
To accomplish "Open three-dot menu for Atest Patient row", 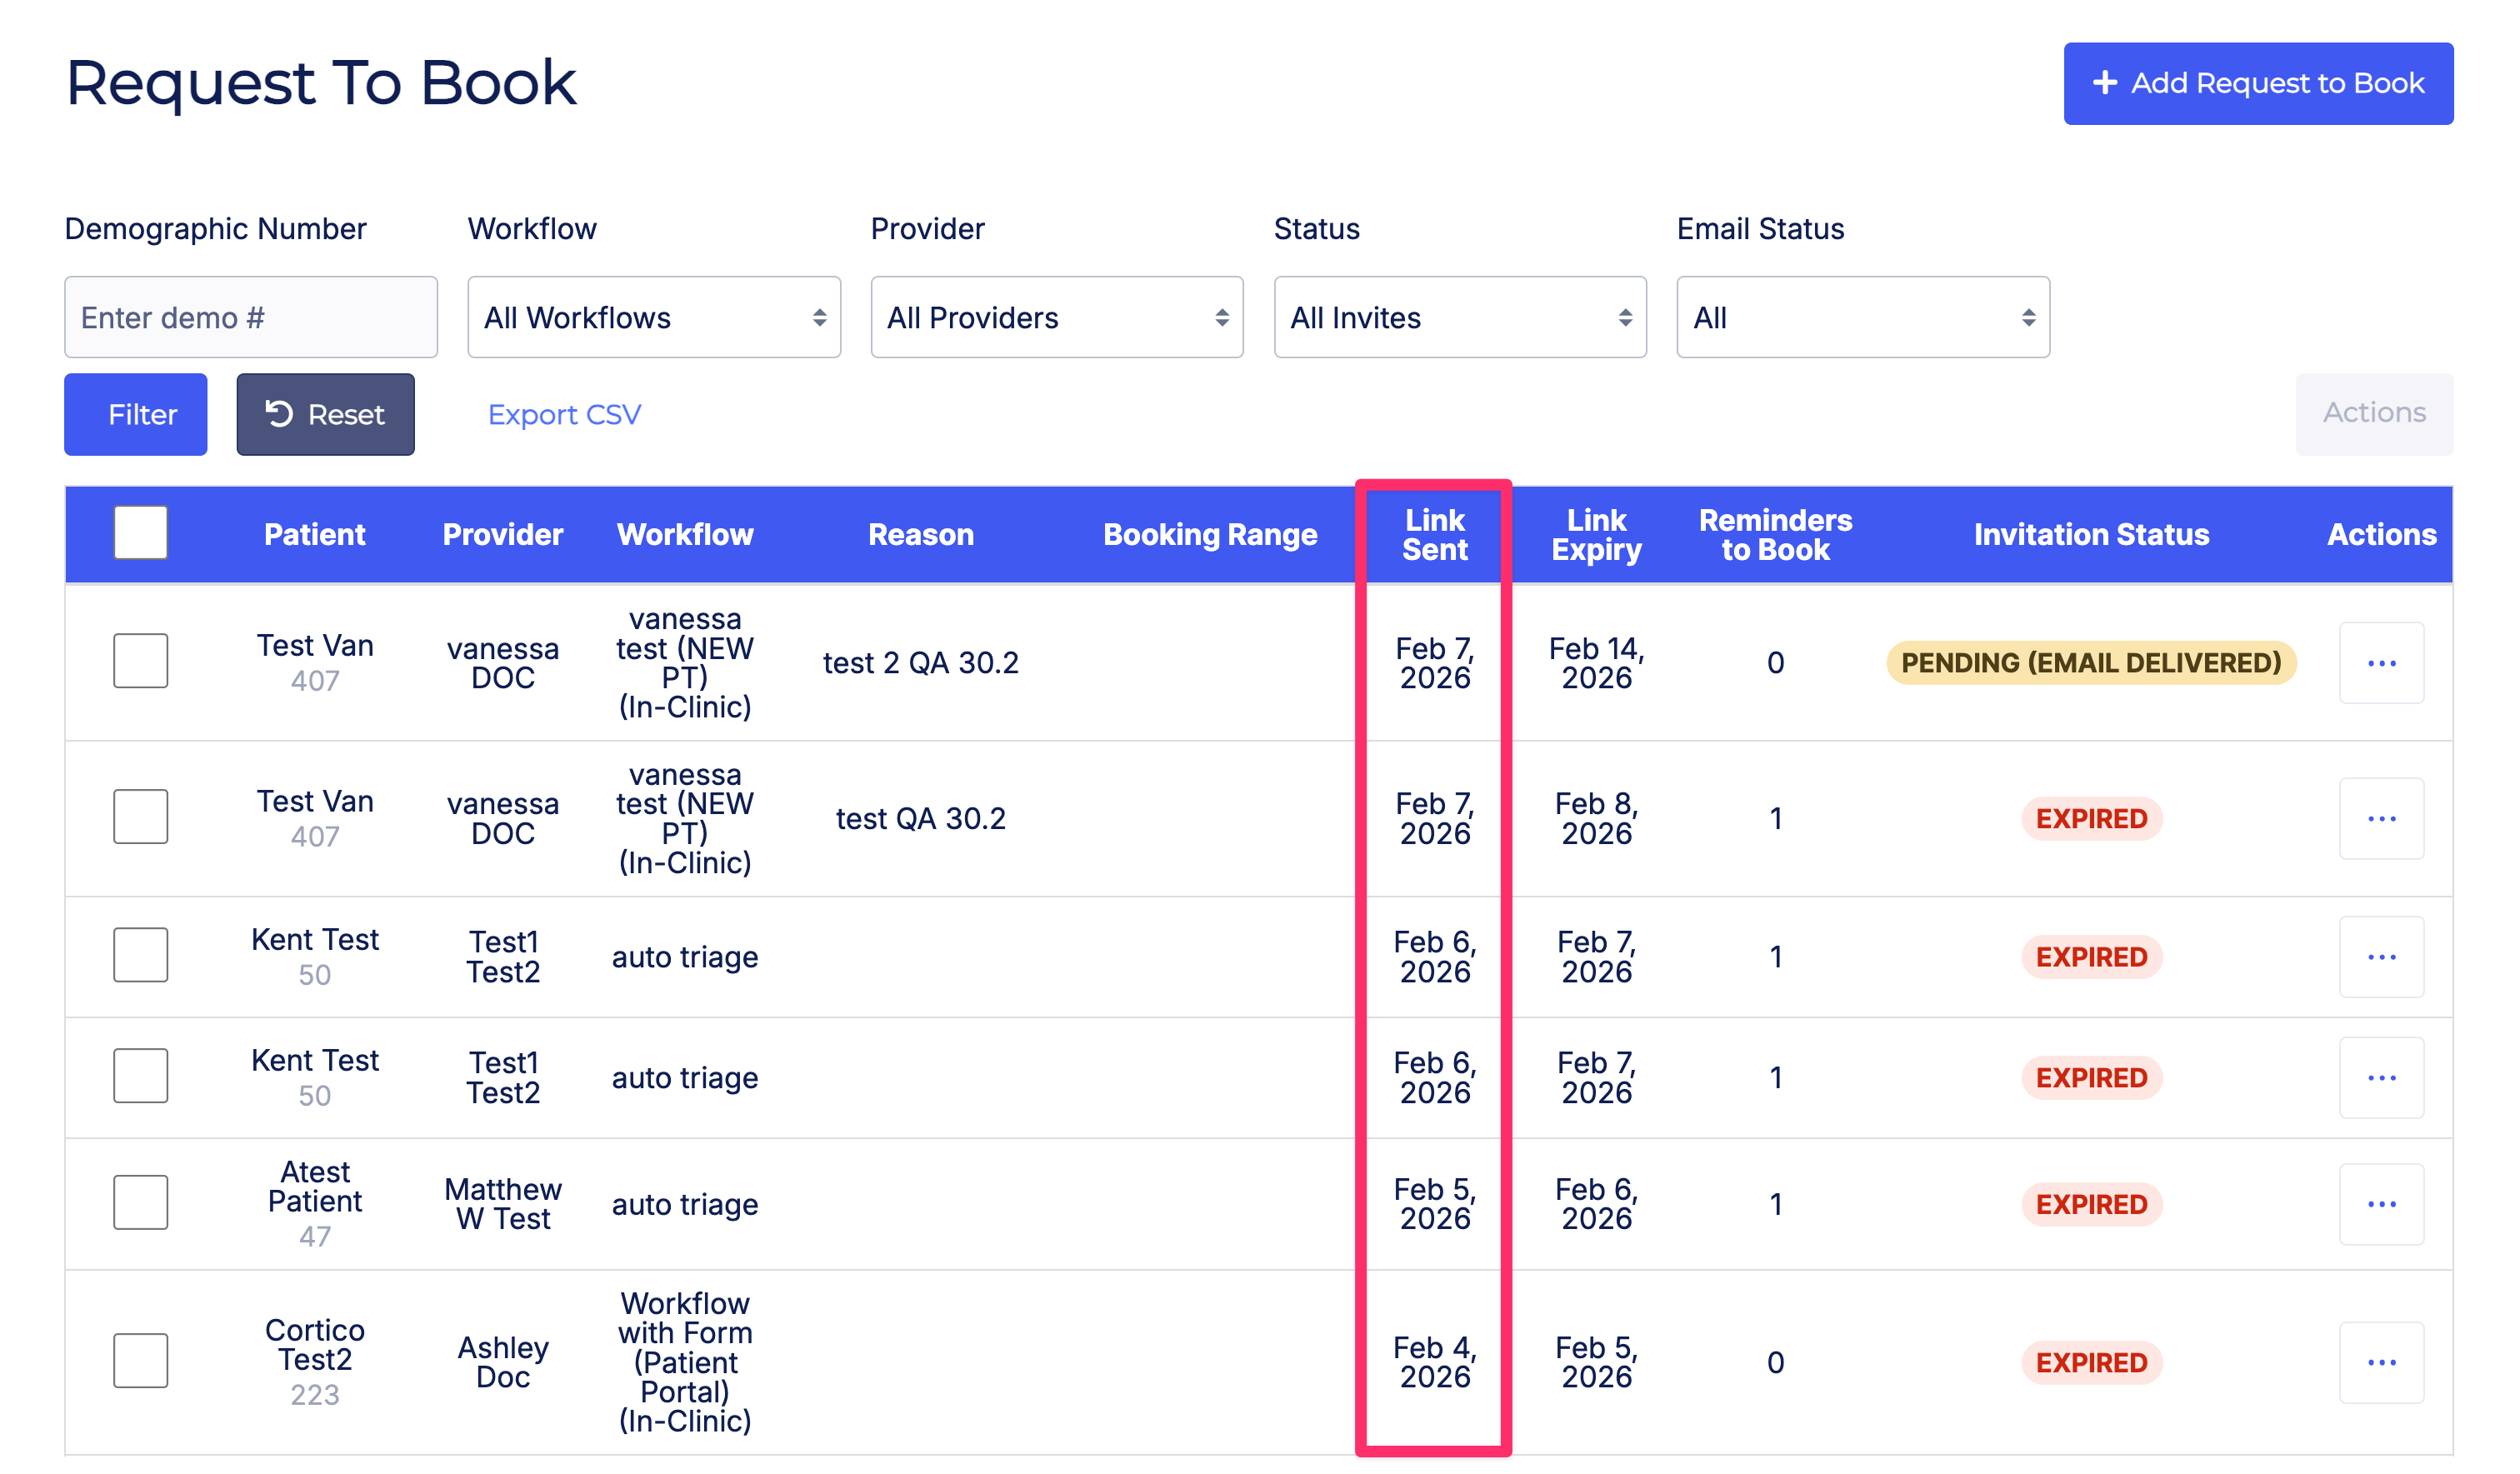I will click(2380, 1204).
